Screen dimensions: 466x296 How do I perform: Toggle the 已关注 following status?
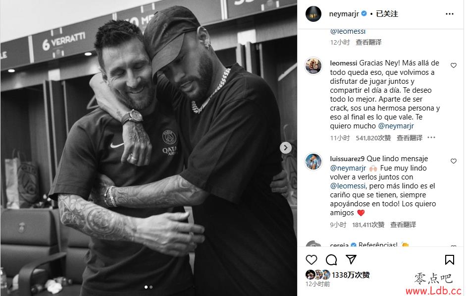[x=387, y=14]
